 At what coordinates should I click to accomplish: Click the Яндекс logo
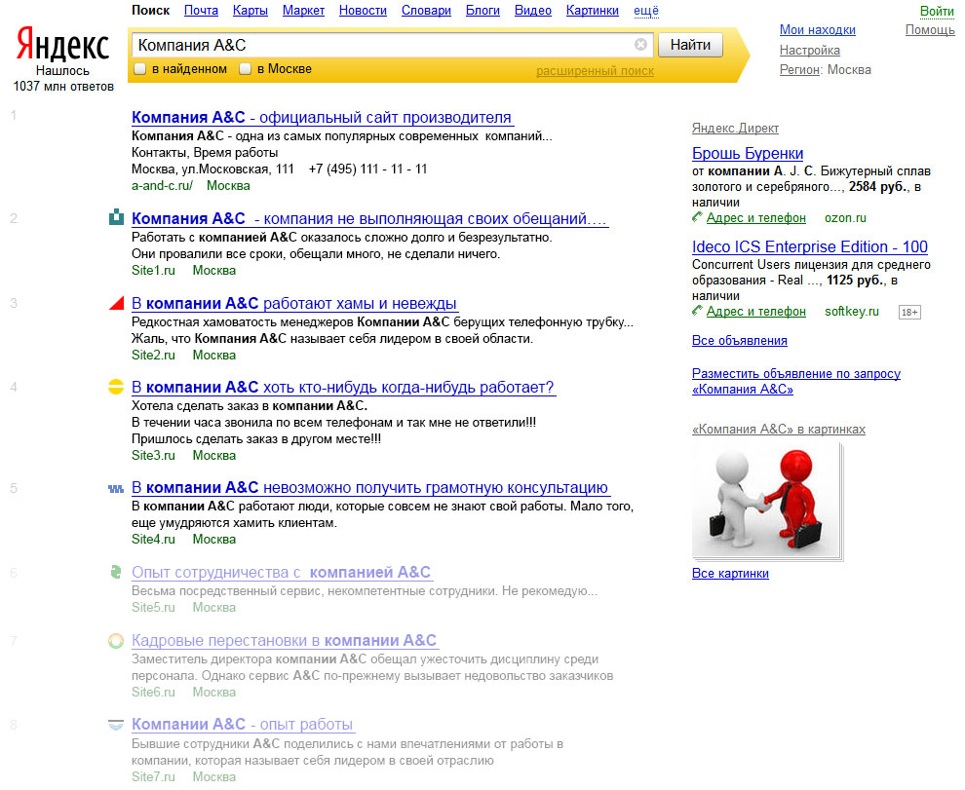point(62,44)
